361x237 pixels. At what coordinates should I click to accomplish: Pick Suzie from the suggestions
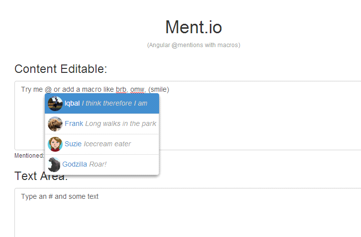tap(102, 144)
